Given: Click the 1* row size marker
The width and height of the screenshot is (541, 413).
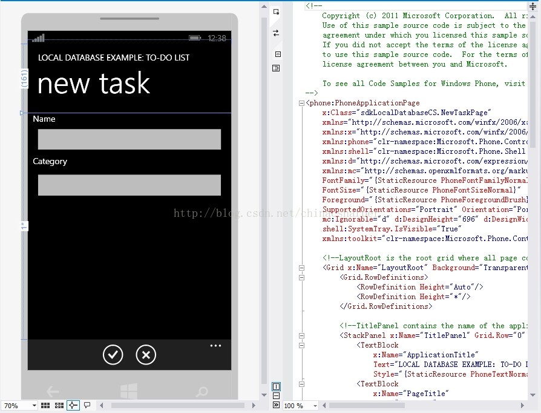Looking at the screenshot, I should (24, 226).
